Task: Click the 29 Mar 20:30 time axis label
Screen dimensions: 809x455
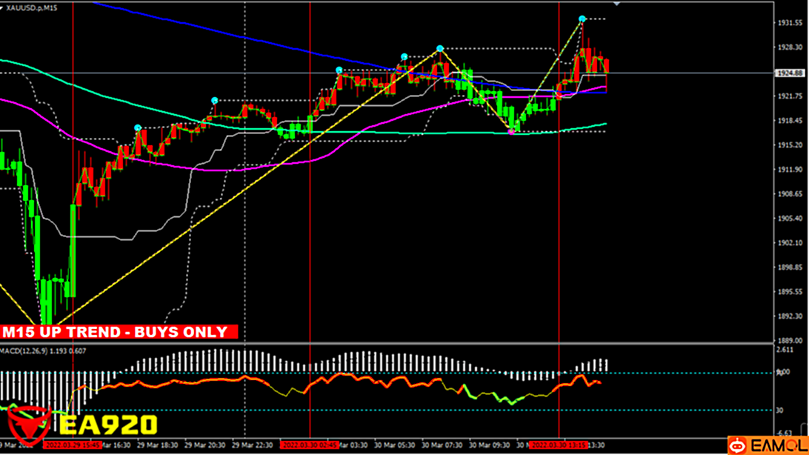Action: click(x=205, y=445)
